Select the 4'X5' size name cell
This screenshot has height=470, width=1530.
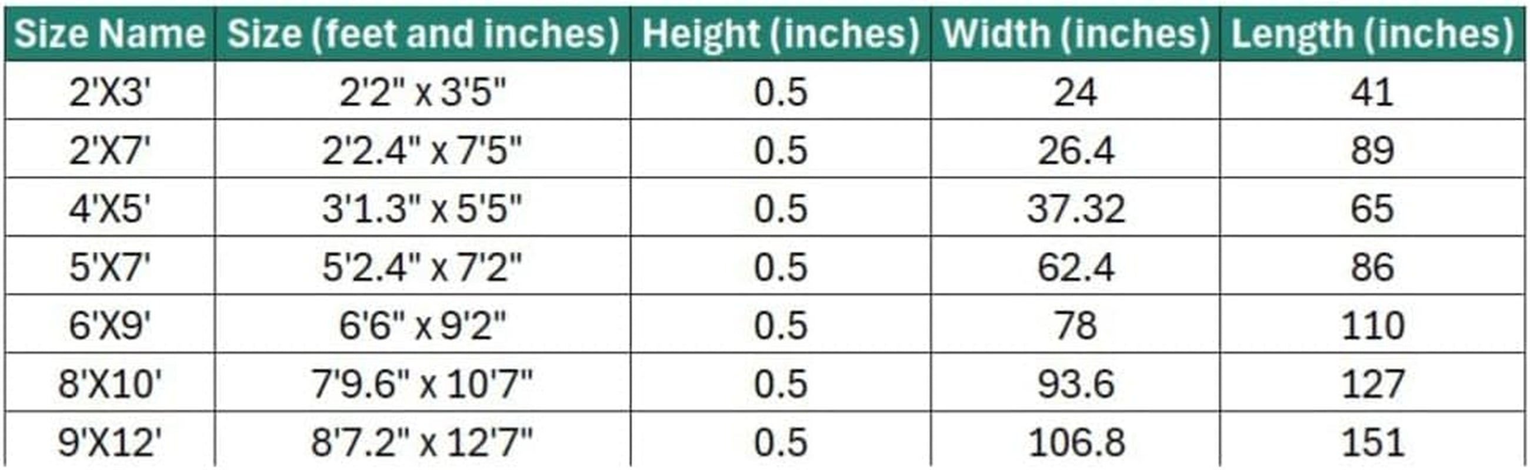tap(110, 209)
